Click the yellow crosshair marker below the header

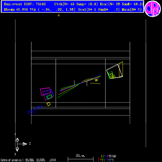[x=59, y=15]
